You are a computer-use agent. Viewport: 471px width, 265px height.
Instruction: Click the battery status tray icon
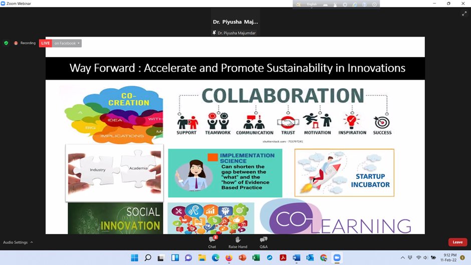pos(433,257)
